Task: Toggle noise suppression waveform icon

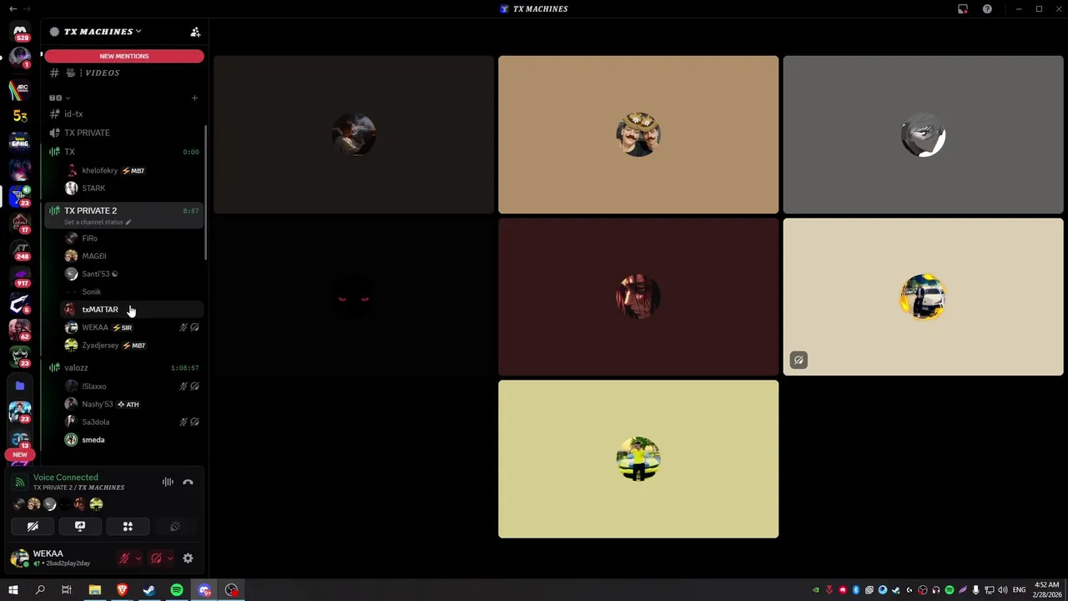Action: coord(168,482)
